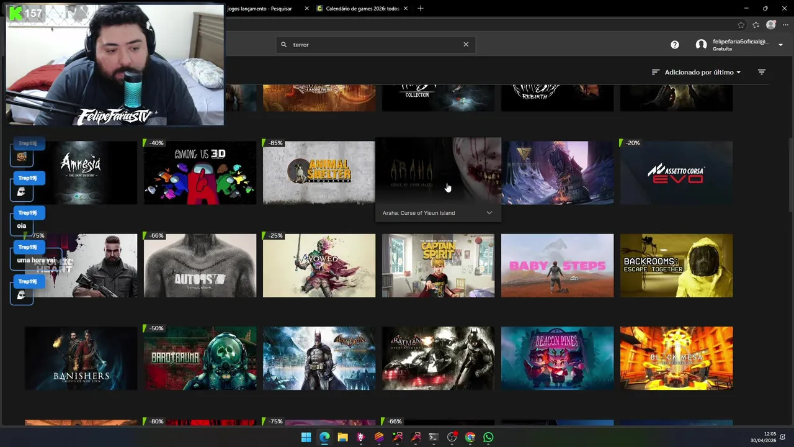The width and height of the screenshot is (794, 447).
Task: Expand the account dropdown arrow
Action: coord(780,45)
